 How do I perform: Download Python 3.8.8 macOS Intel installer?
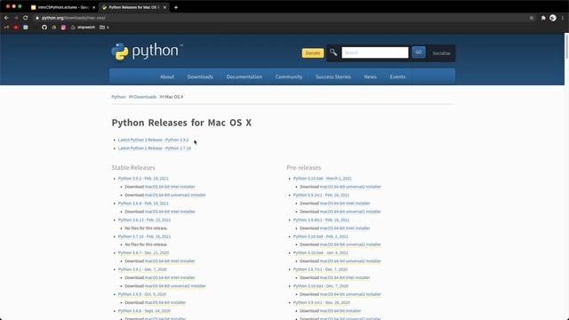(170, 212)
